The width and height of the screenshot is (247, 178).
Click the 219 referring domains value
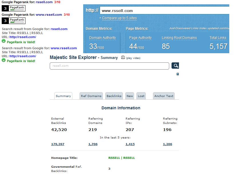(93, 130)
